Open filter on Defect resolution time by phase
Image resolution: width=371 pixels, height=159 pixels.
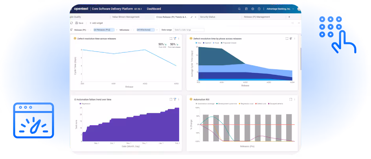coord(291,39)
